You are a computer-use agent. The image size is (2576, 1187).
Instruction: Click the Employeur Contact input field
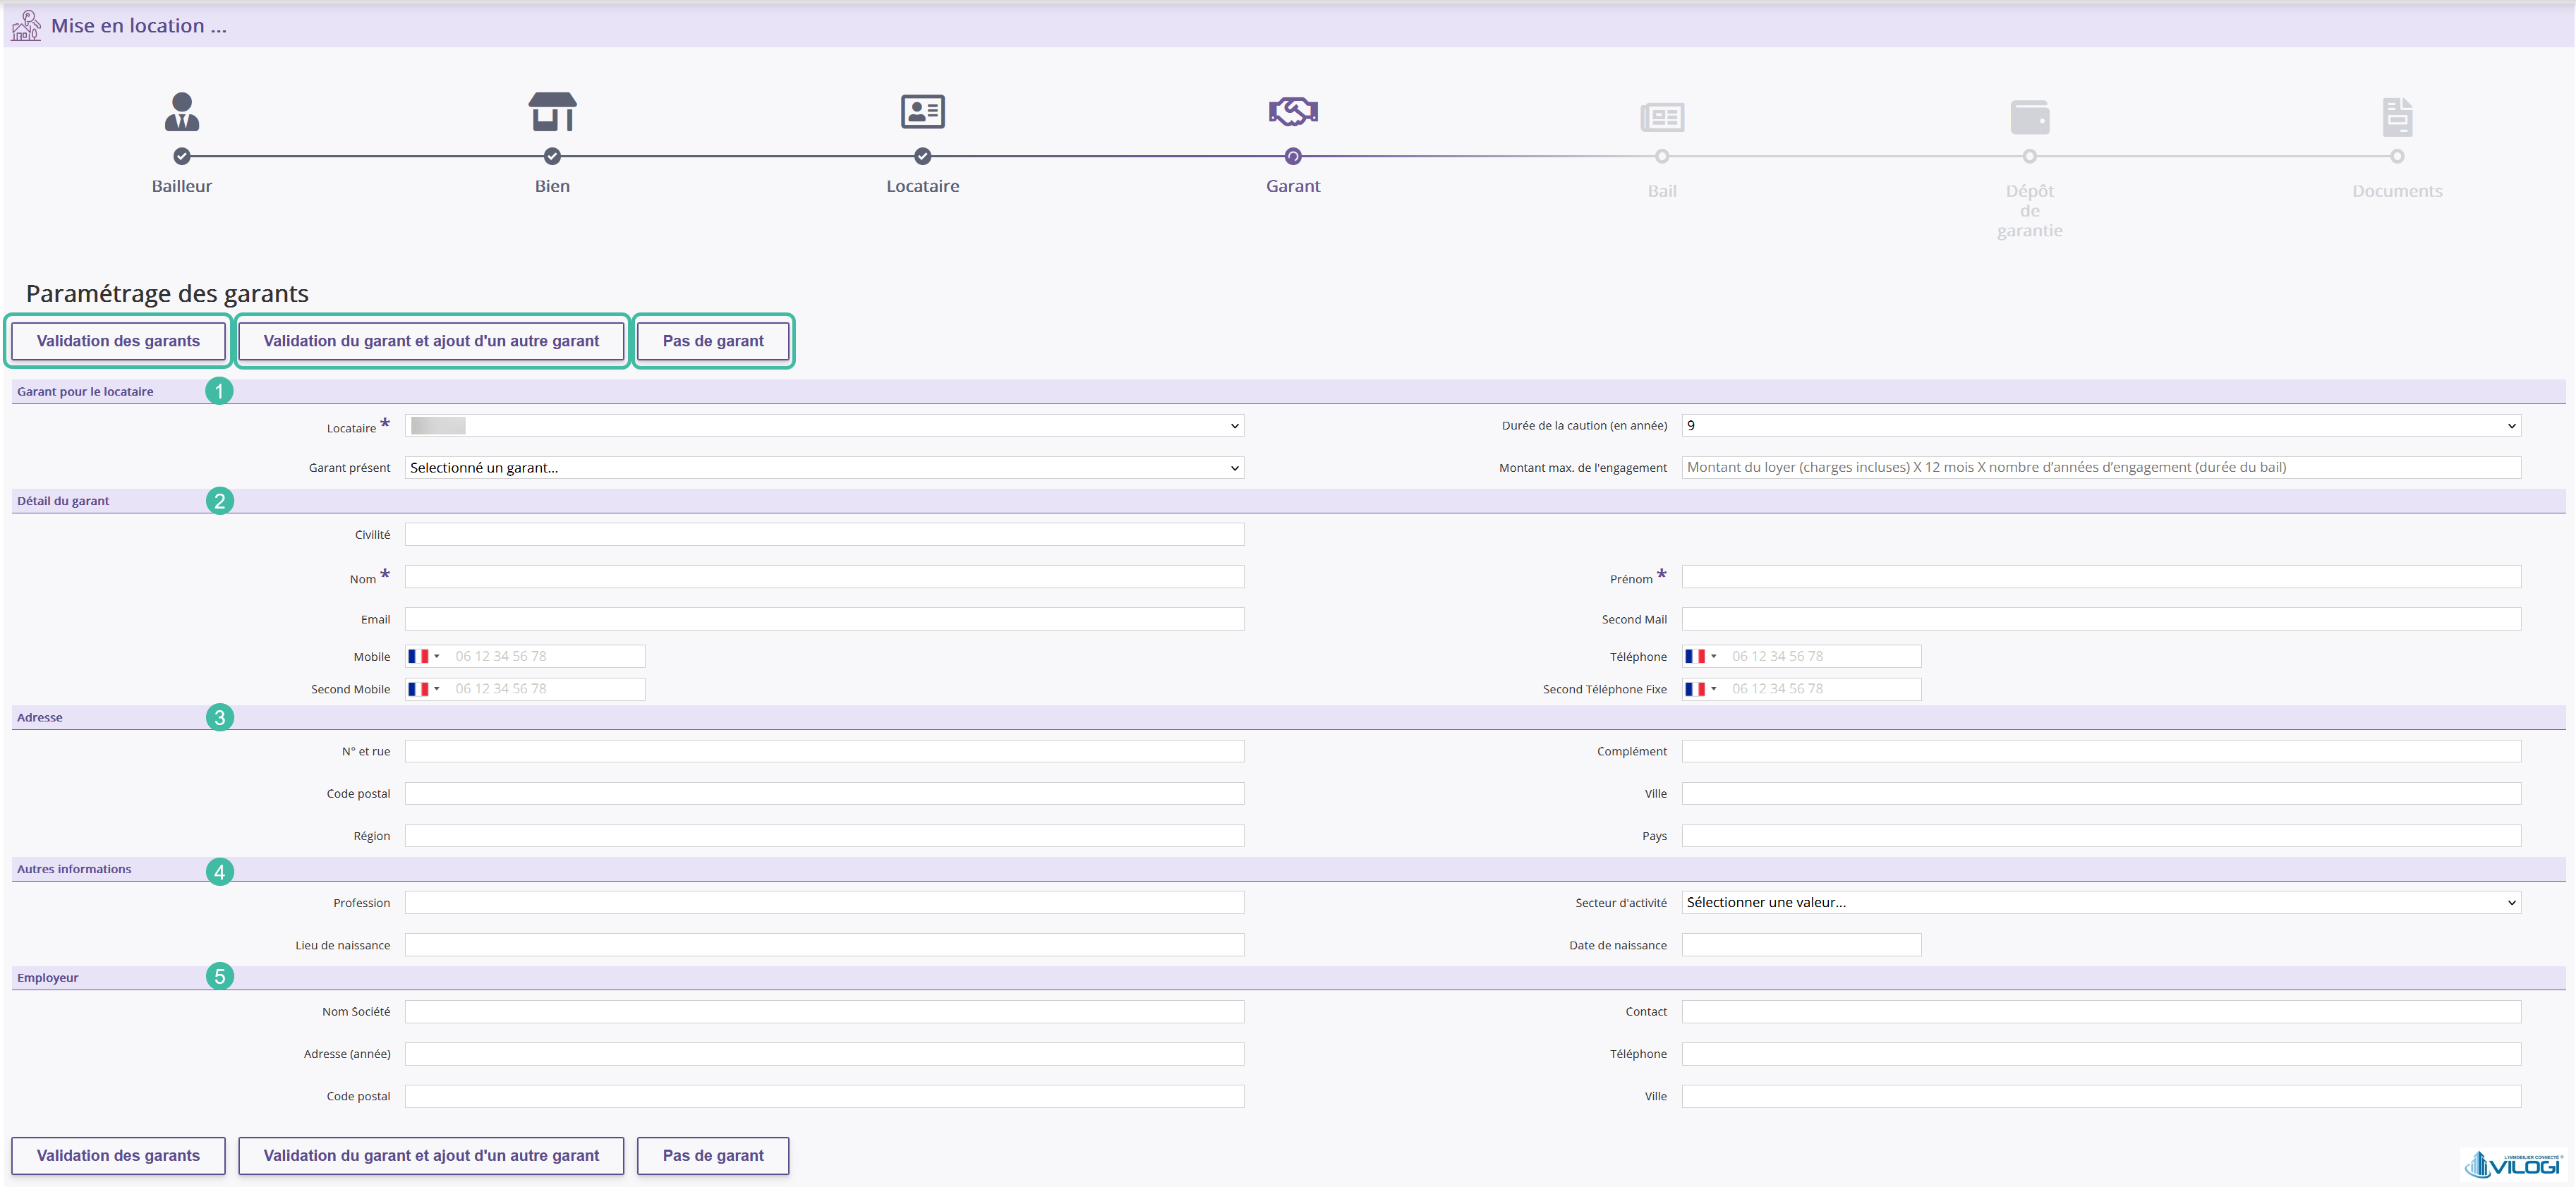(2101, 1012)
